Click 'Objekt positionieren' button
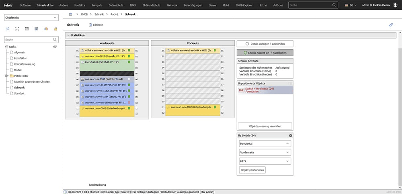402x194 pixels. 252,170
